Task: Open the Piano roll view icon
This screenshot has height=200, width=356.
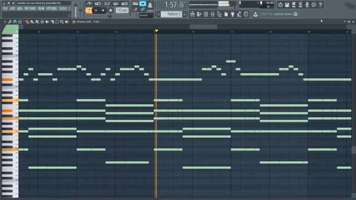Action: [x=199, y=14]
